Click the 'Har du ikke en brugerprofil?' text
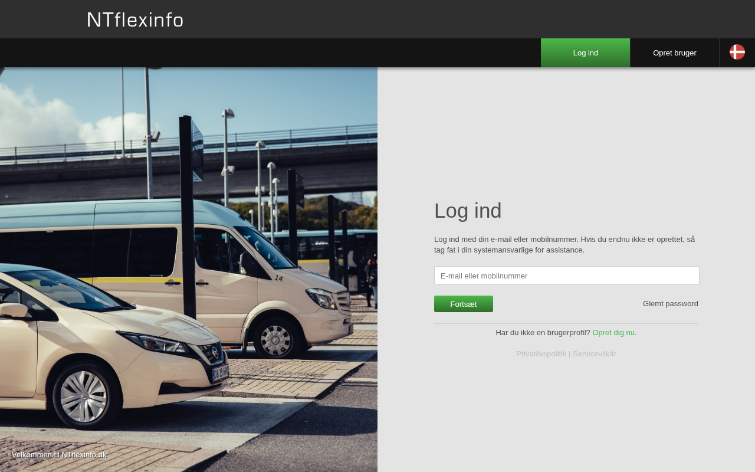This screenshot has width=755, height=472. click(543, 333)
